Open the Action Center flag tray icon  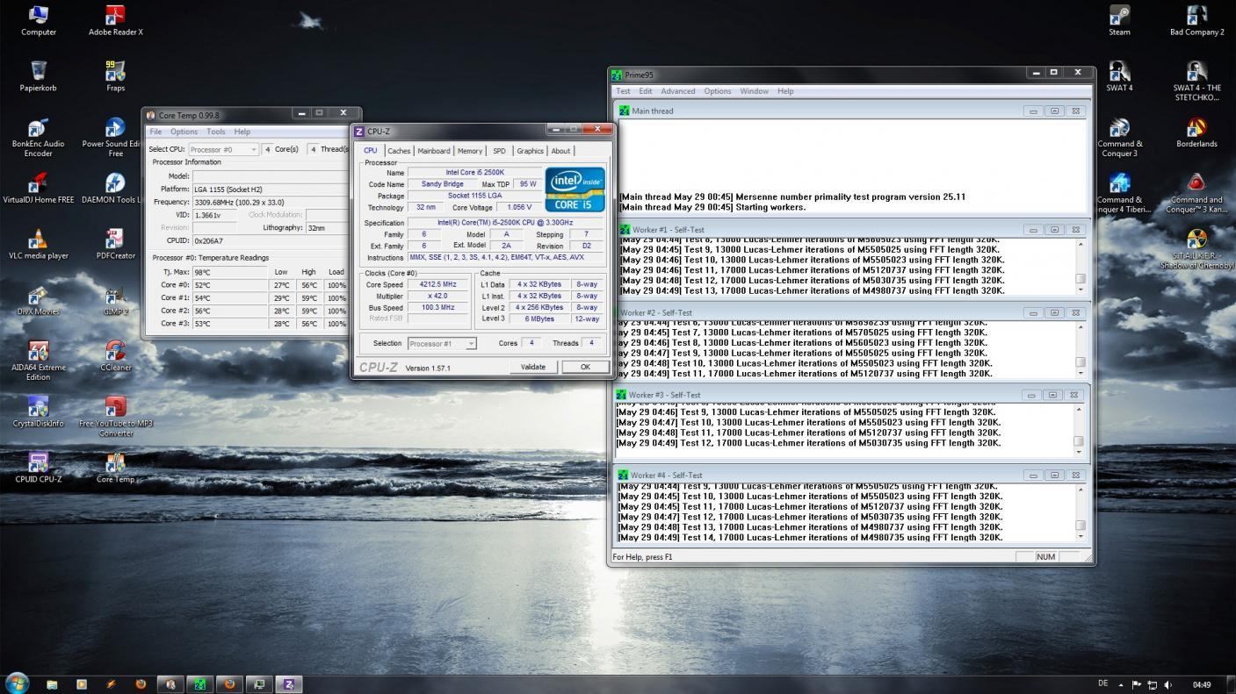point(1136,684)
